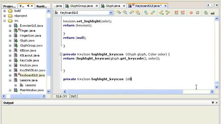Select the FingerIcon.java file

pyautogui.click(x=30, y=35)
